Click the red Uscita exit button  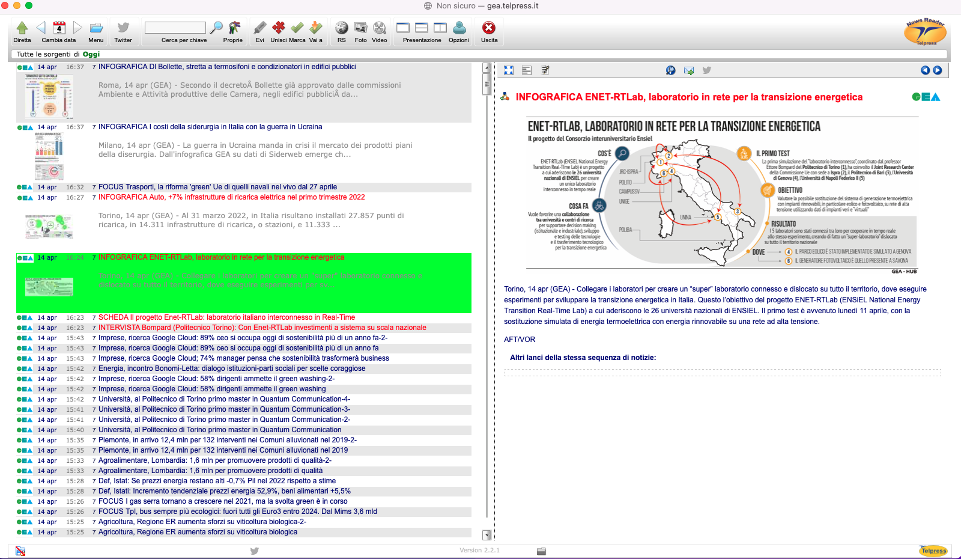[489, 28]
